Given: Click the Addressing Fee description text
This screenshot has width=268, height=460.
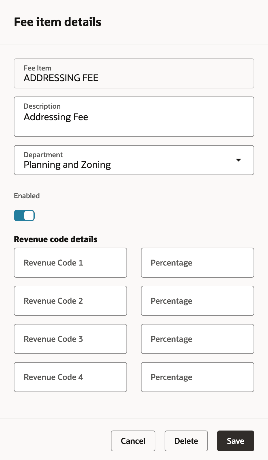Looking at the screenshot, I should coord(56,117).
